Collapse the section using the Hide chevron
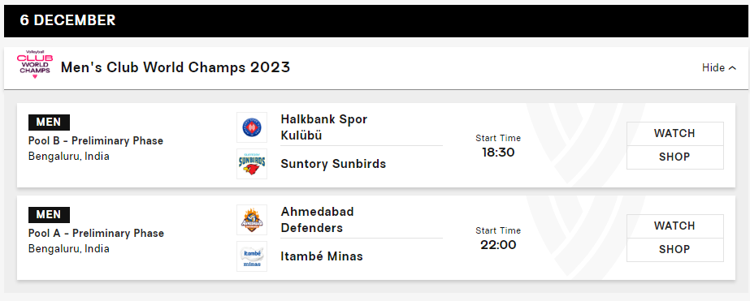 coord(732,68)
